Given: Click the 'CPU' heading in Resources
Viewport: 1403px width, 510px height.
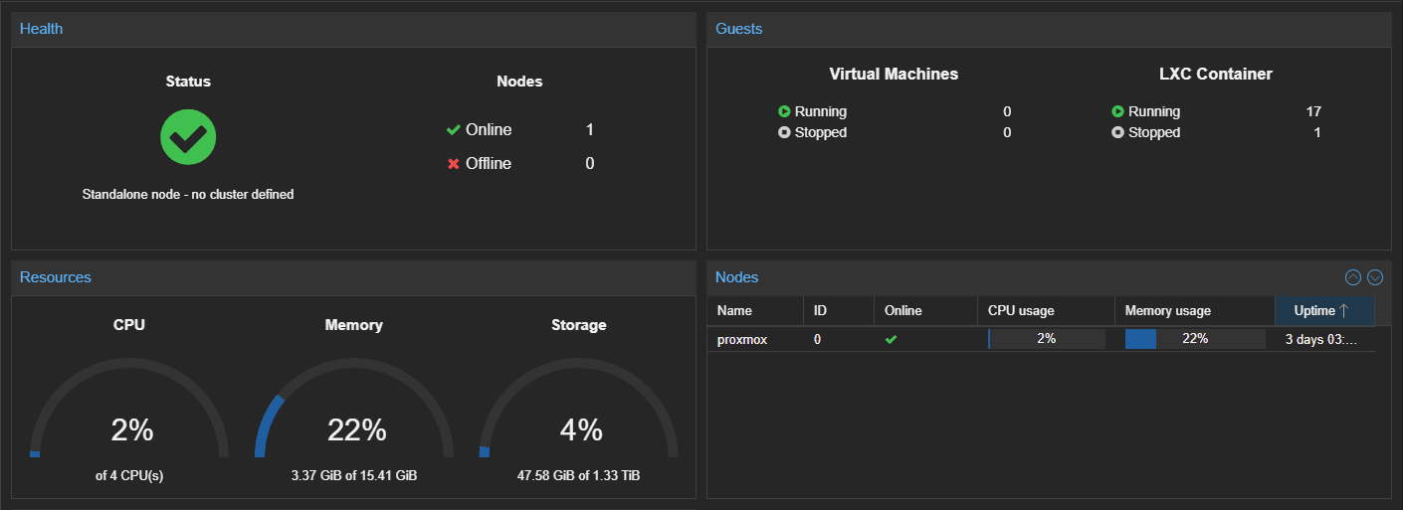Looking at the screenshot, I should tap(129, 325).
